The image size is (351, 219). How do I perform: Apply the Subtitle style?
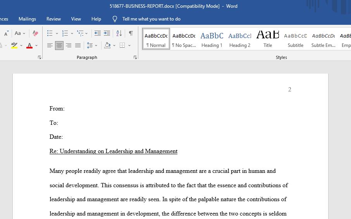coord(296,39)
